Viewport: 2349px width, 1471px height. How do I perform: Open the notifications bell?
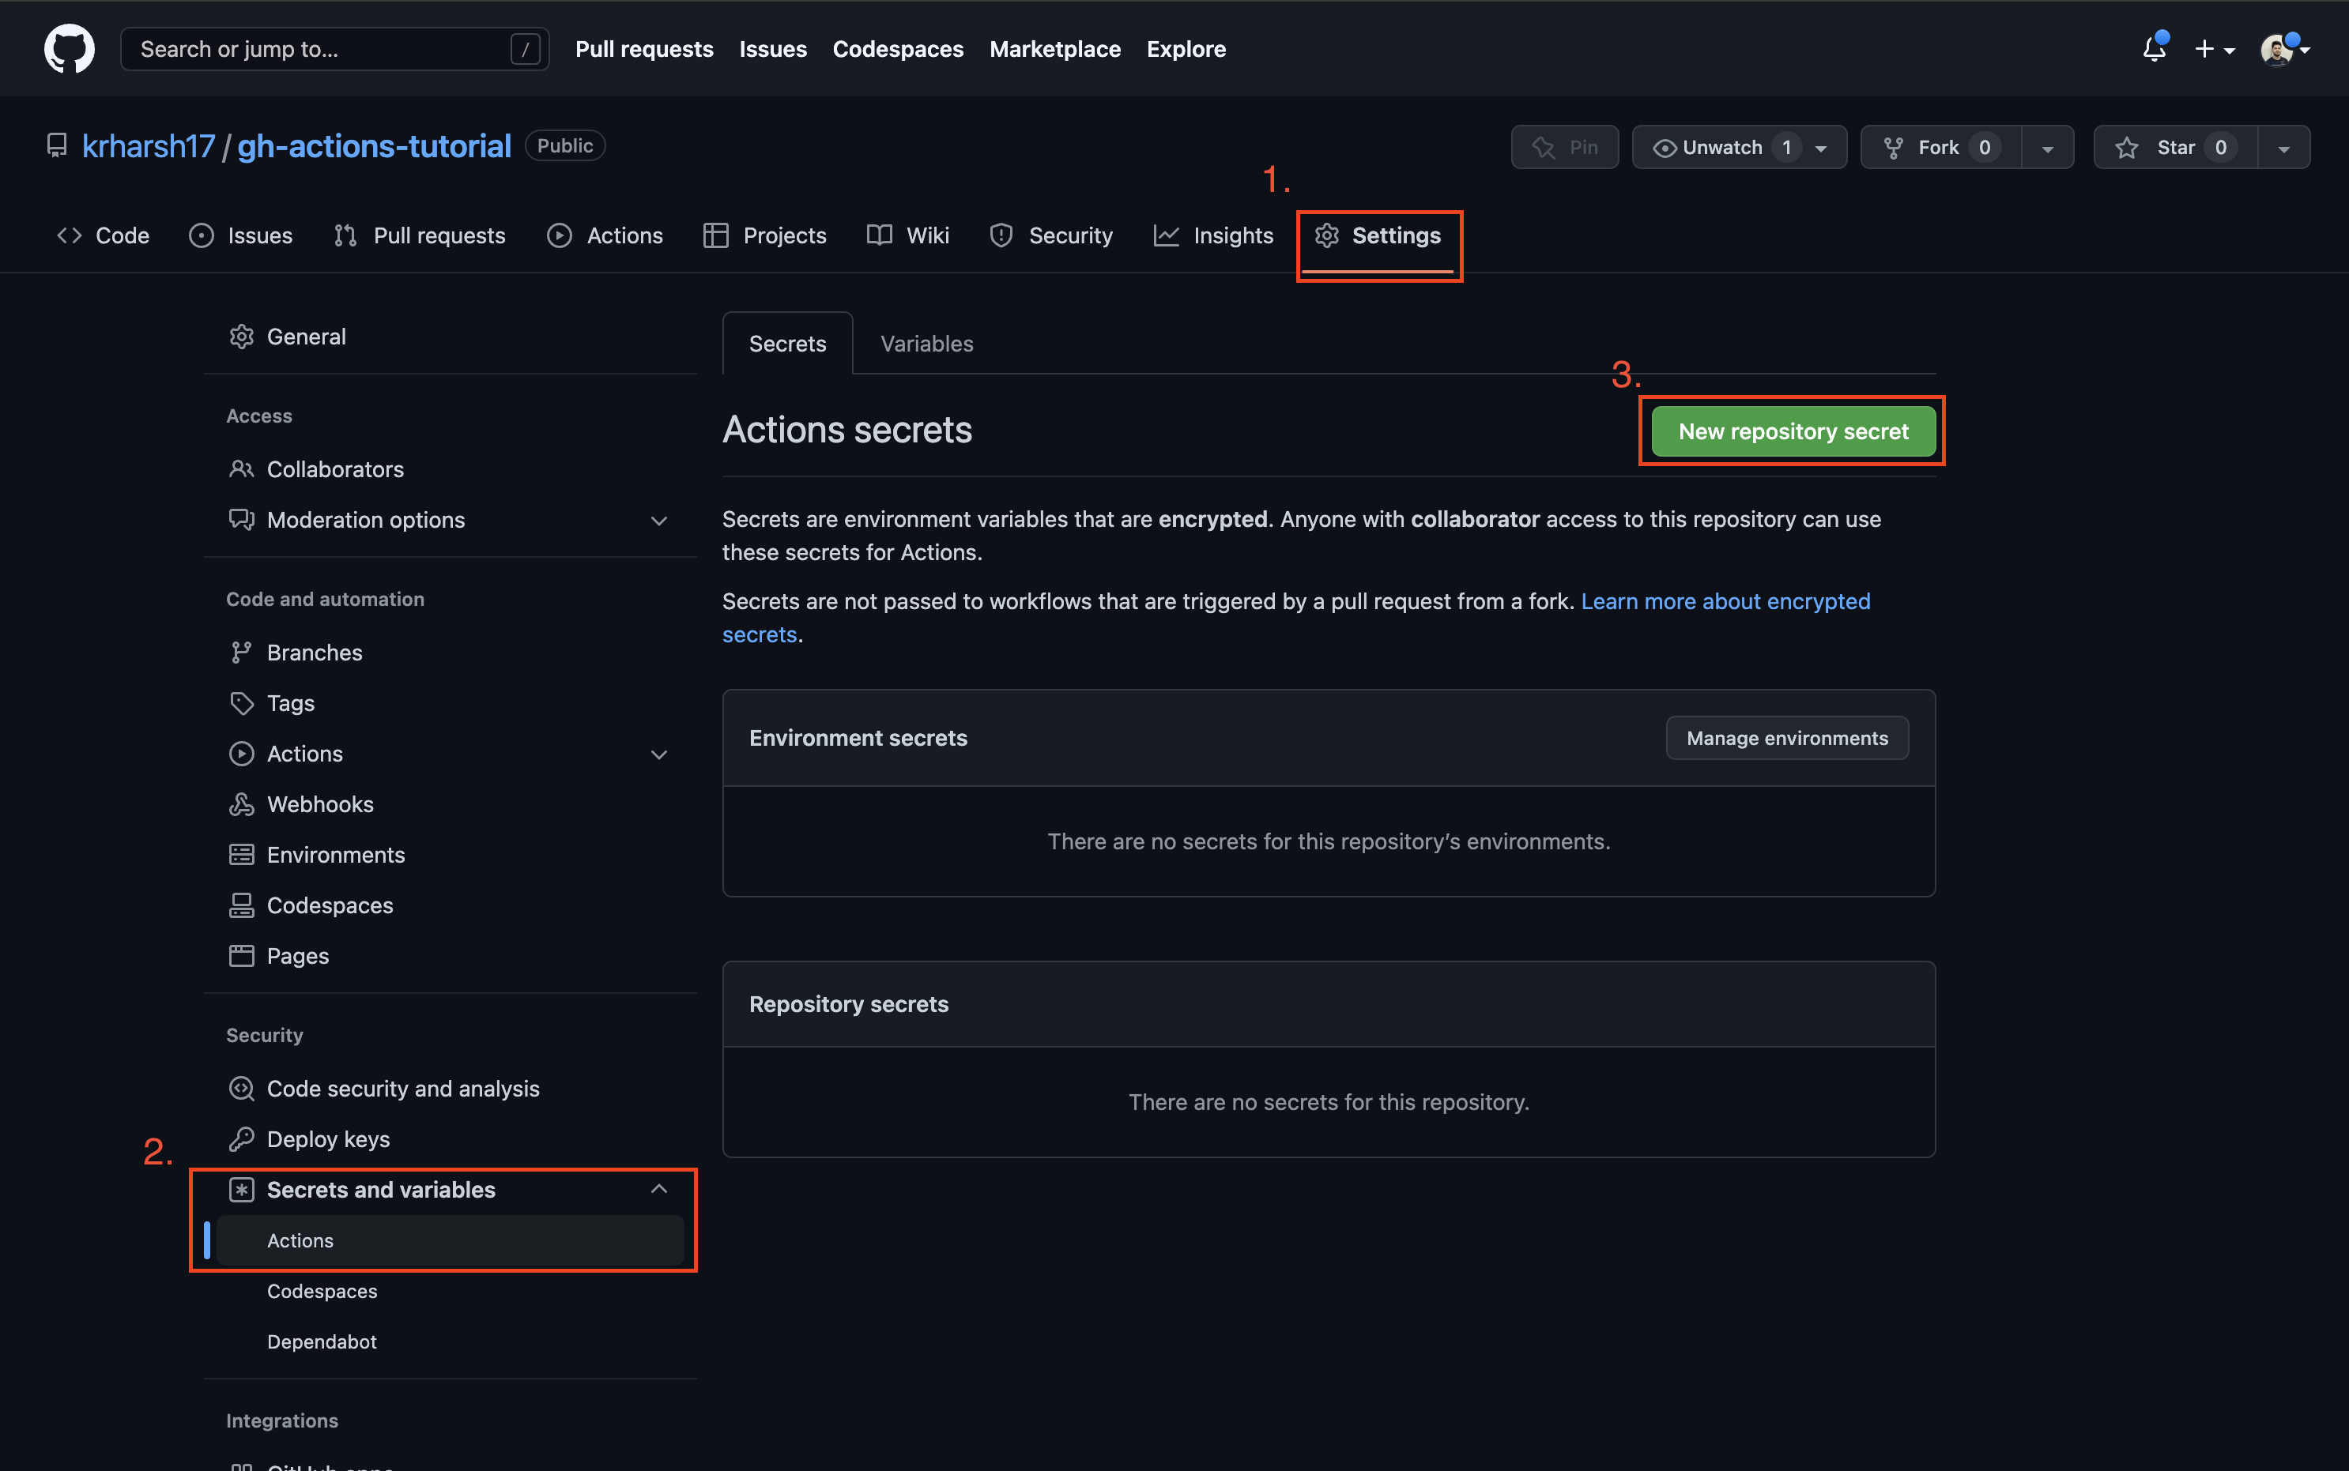(x=2154, y=49)
